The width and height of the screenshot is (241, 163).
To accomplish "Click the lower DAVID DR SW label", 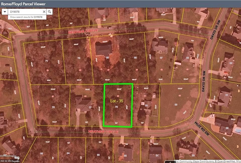I will (x=204, y=81).
